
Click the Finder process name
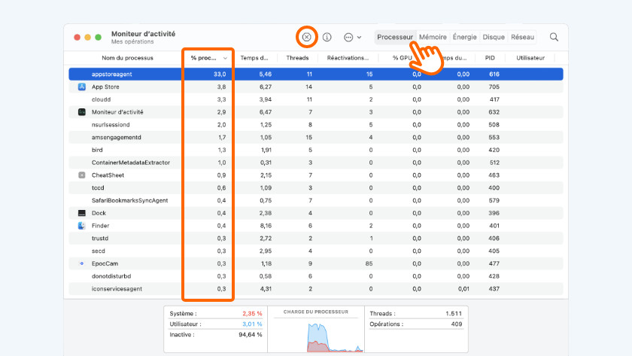[100, 226]
